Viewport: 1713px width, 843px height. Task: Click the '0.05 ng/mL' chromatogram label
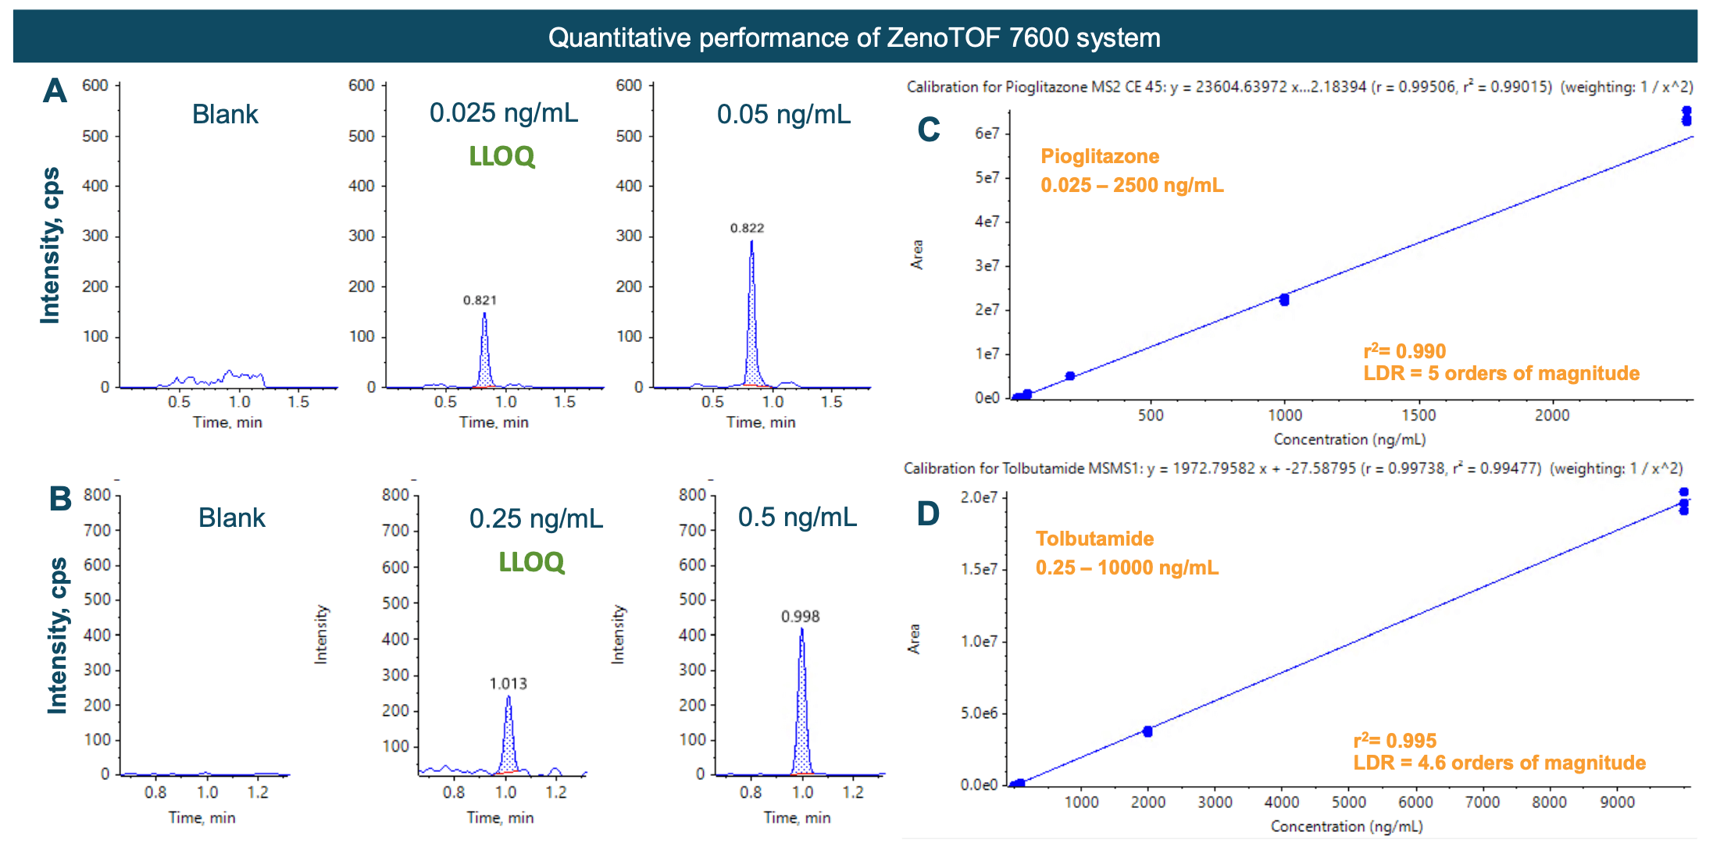coord(783,115)
